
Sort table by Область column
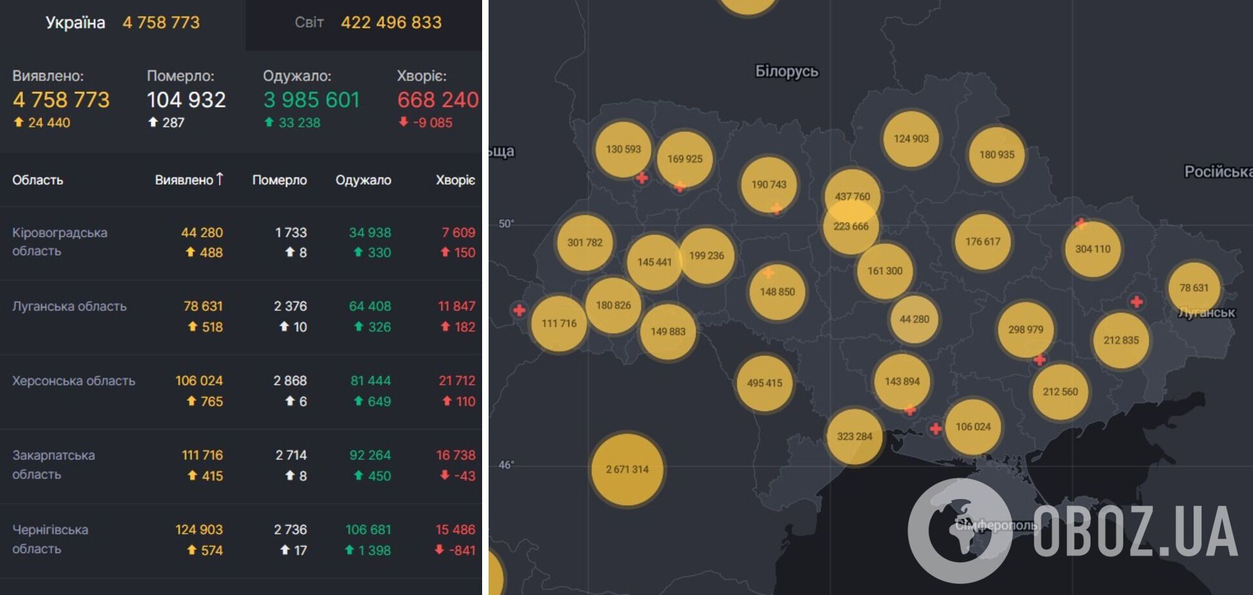click(37, 180)
